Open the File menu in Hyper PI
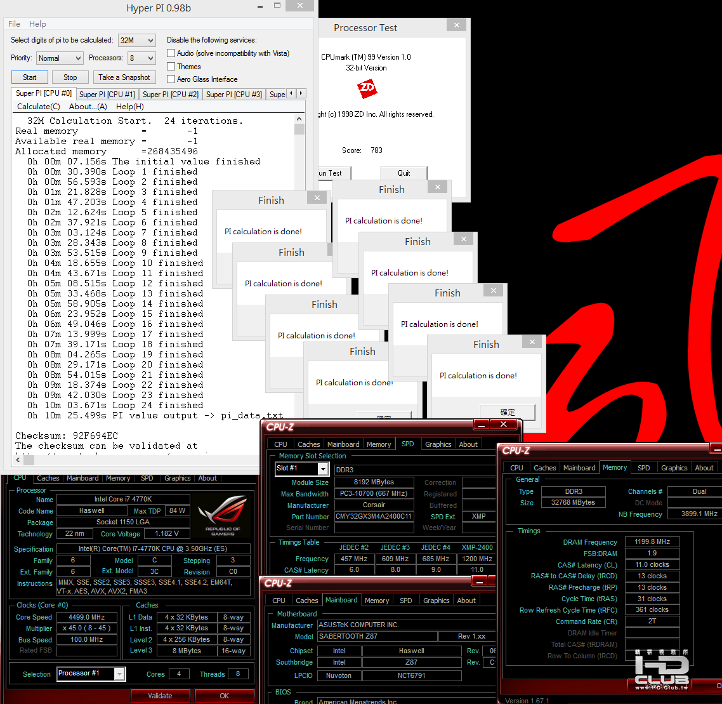Image resolution: width=722 pixels, height=704 pixels. click(14, 24)
